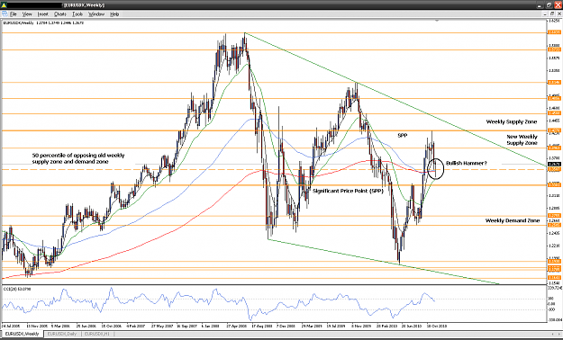
Task: Restore the main application window
Action: (x=549, y=5)
